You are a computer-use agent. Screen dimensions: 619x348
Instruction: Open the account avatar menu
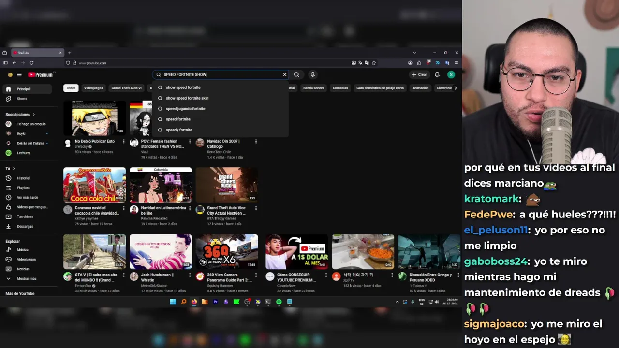451,74
